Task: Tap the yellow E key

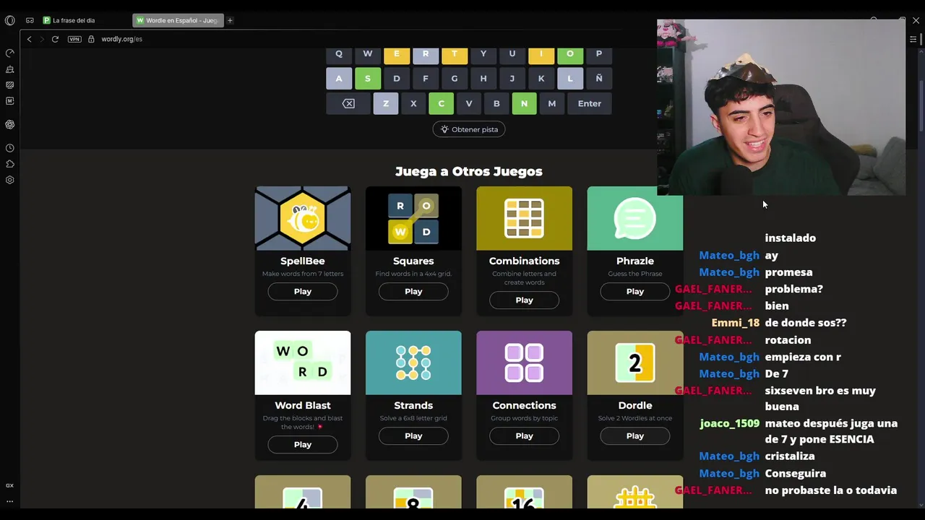Action: coord(397,54)
